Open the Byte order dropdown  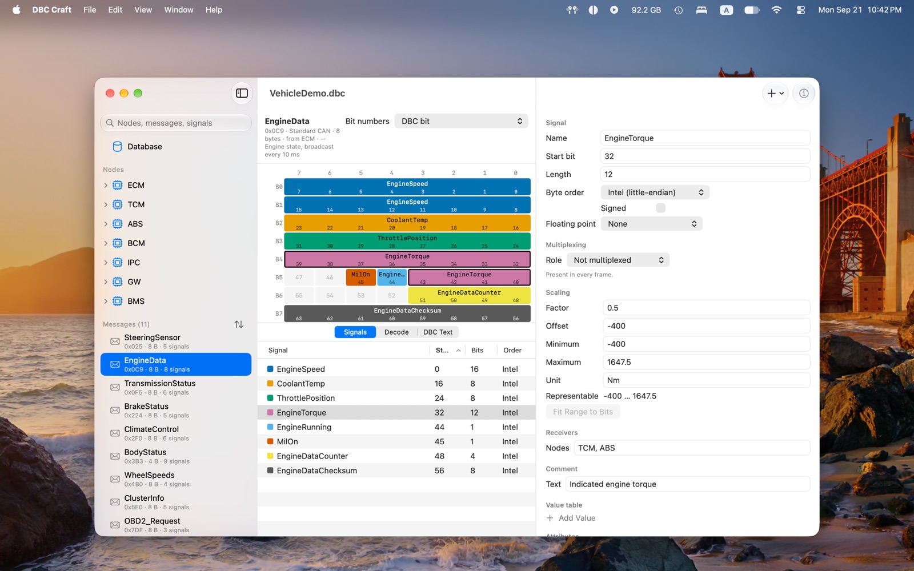[655, 192]
